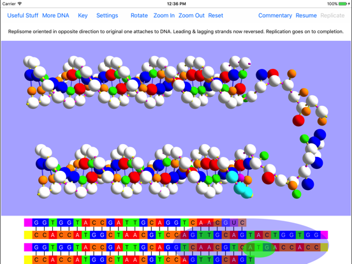The image size is (352, 264).
Task: Tap the purple U base tile
Action: coord(233,223)
